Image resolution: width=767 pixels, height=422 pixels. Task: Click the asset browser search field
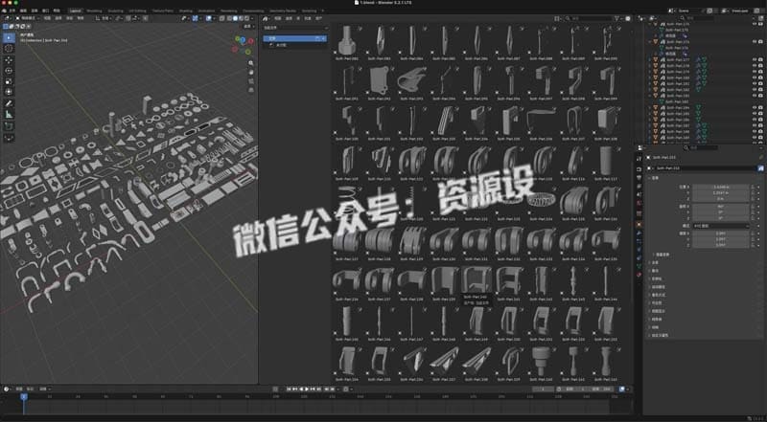point(590,18)
